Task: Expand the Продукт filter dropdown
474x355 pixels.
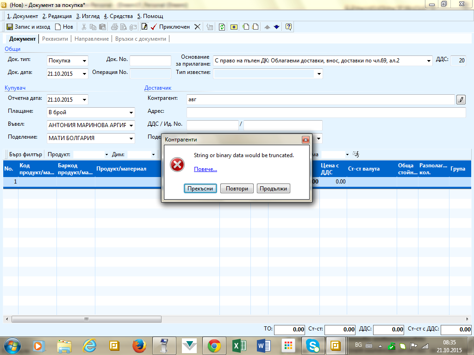Action: (x=106, y=154)
